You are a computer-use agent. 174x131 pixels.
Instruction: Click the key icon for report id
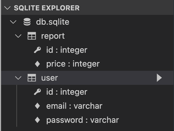tap(37, 50)
